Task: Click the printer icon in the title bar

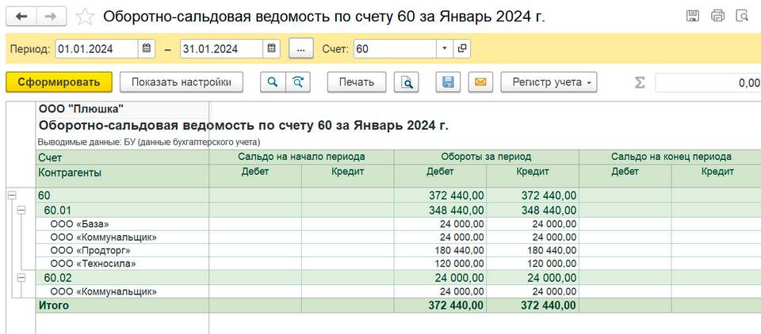Action: pyautogui.click(x=717, y=16)
